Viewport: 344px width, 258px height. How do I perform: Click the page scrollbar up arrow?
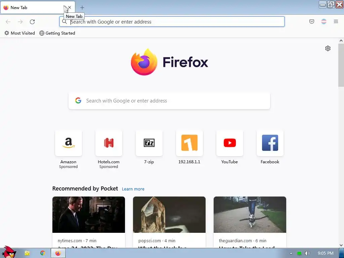[341, 41]
